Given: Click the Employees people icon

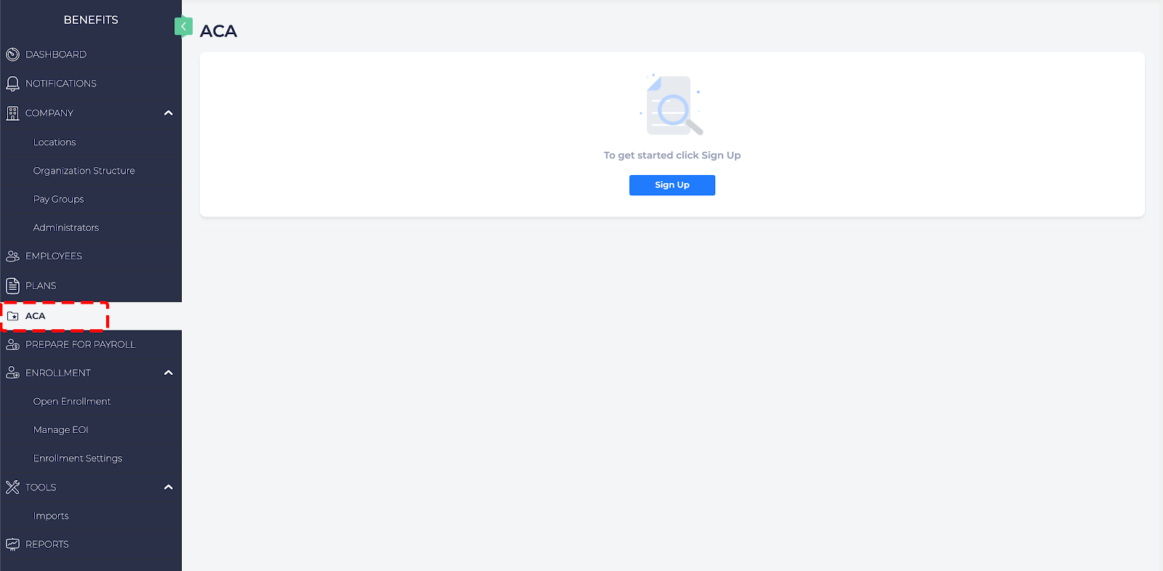Looking at the screenshot, I should (12, 256).
